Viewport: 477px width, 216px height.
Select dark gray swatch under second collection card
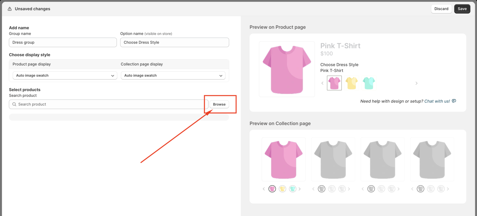[x=322, y=189]
